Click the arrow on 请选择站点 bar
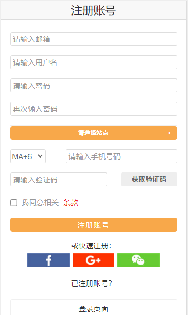188x315 pixels. [x=170, y=133]
